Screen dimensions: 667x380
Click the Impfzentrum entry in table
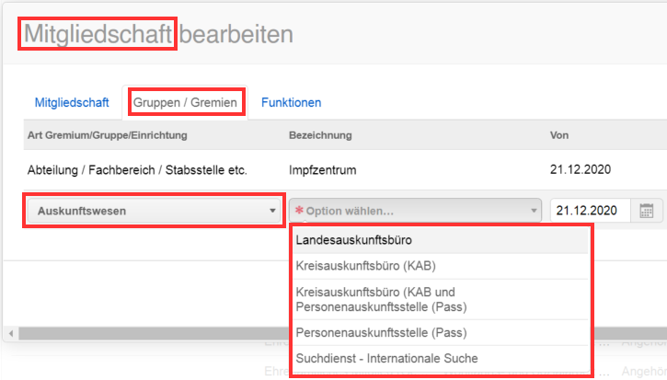(322, 170)
